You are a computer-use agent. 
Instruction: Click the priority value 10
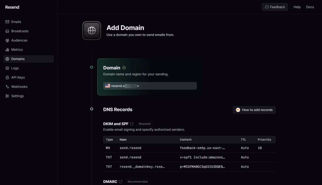click(260, 148)
